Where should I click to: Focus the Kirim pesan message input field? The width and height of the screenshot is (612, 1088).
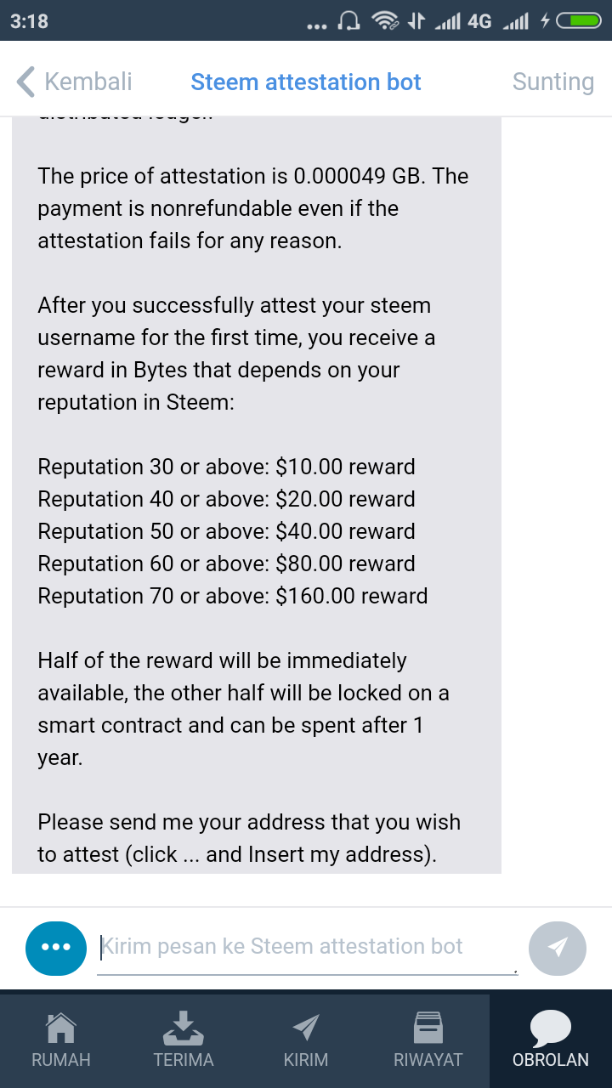point(307,947)
